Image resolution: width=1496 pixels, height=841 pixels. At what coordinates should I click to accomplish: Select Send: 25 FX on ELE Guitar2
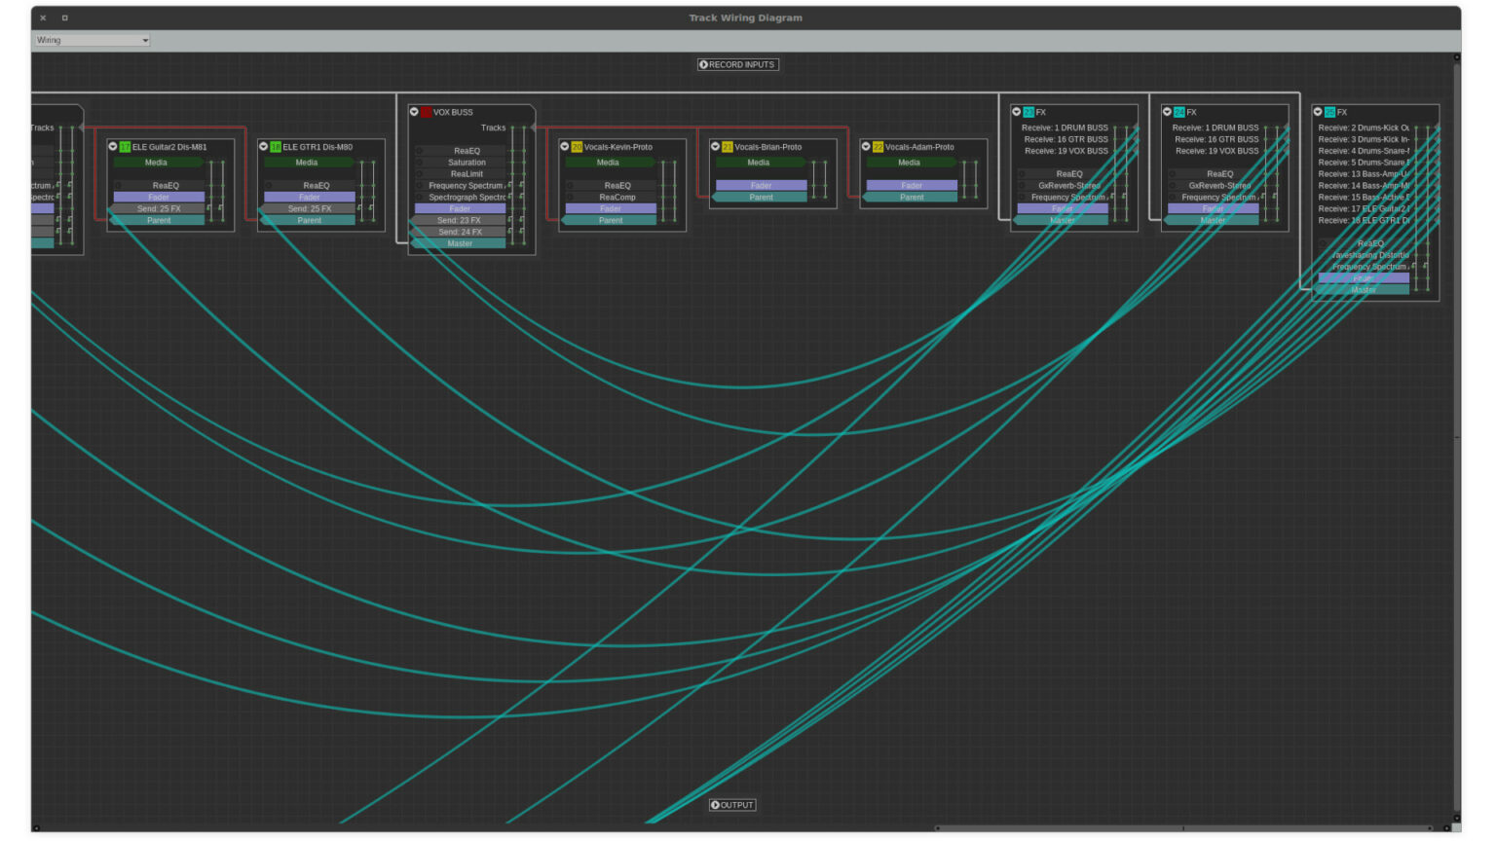(x=159, y=208)
